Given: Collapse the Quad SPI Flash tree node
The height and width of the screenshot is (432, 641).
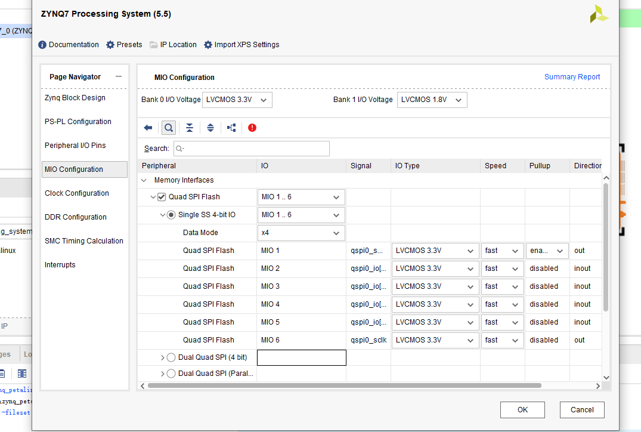Looking at the screenshot, I should 153,197.
